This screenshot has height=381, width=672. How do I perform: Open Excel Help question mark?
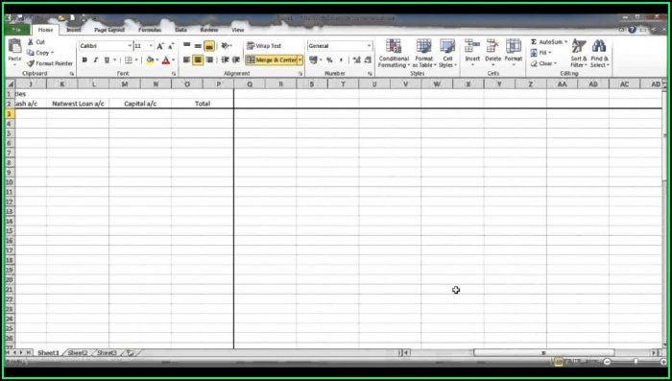(x=632, y=30)
